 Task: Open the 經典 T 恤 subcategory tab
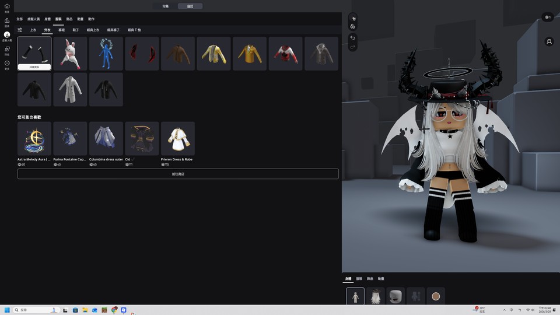(x=131, y=30)
